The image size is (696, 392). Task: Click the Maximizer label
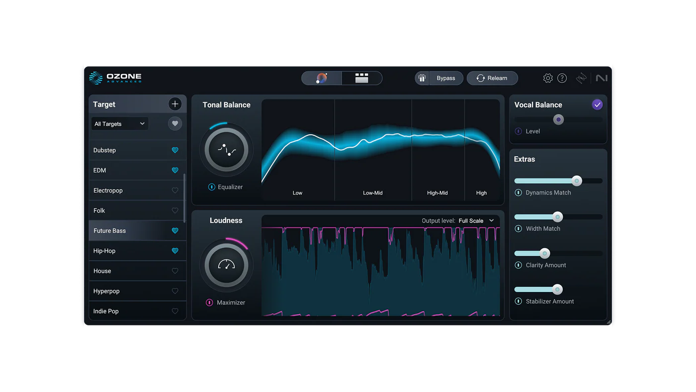point(231,302)
